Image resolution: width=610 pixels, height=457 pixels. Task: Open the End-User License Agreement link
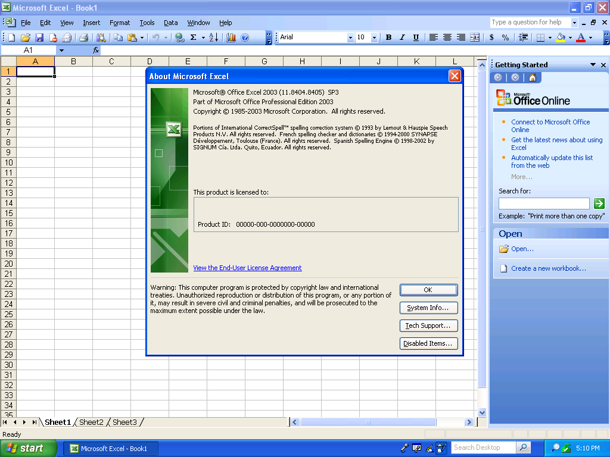click(x=247, y=268)
